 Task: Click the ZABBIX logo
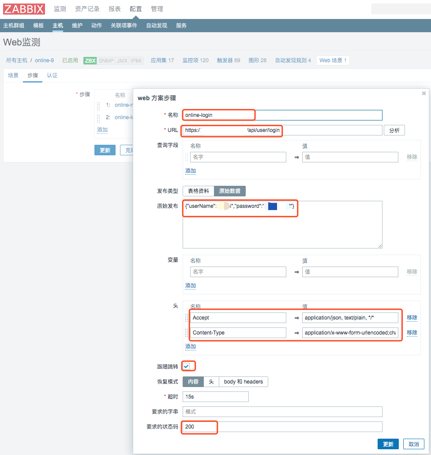24,9
